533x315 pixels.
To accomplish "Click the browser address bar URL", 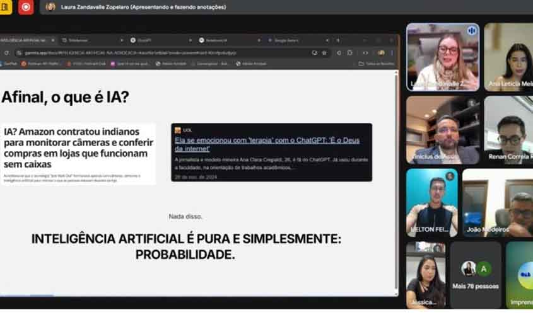I will (126, 53).
